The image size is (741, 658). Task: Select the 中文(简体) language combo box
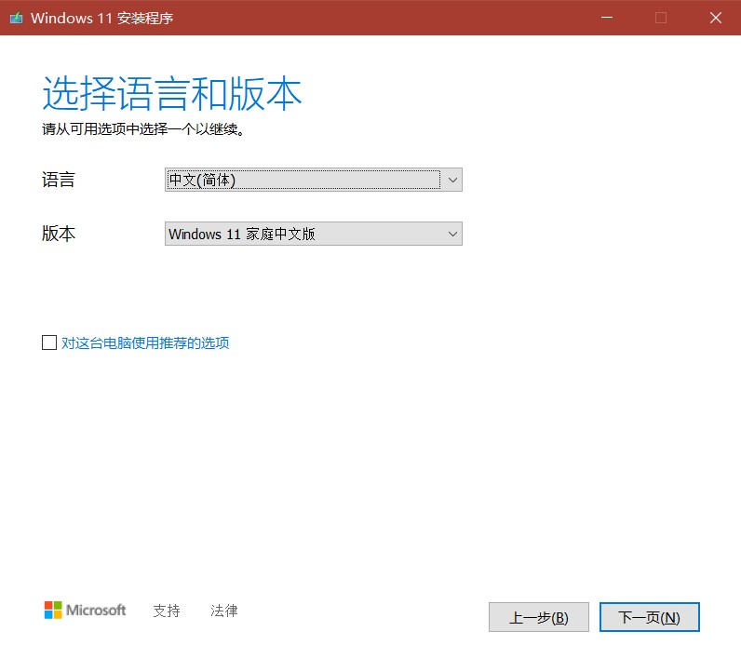[x=303, y=180]
